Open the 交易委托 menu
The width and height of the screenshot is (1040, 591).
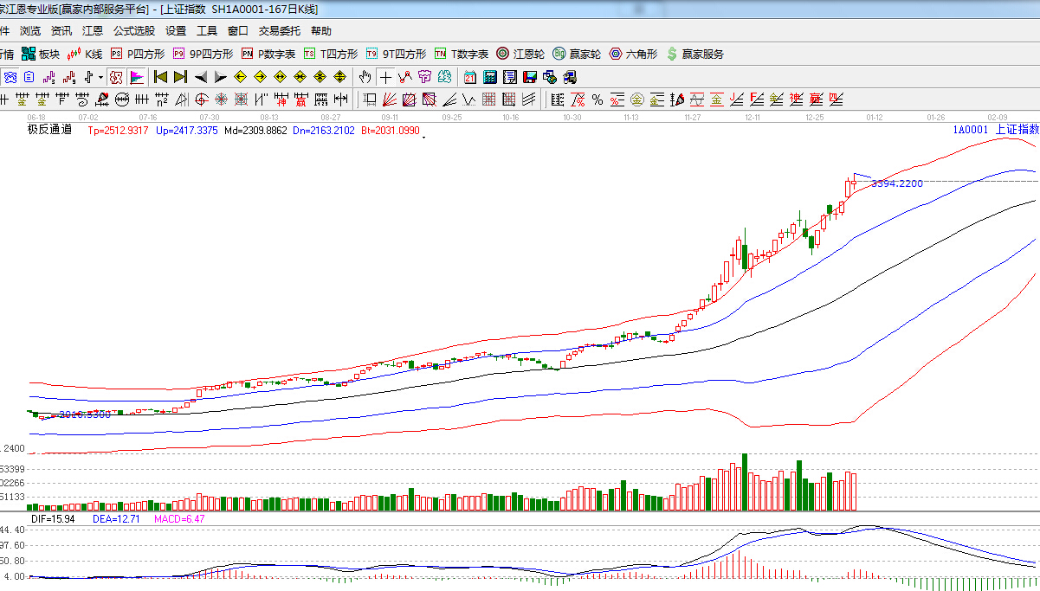click(x=280, y=31)
